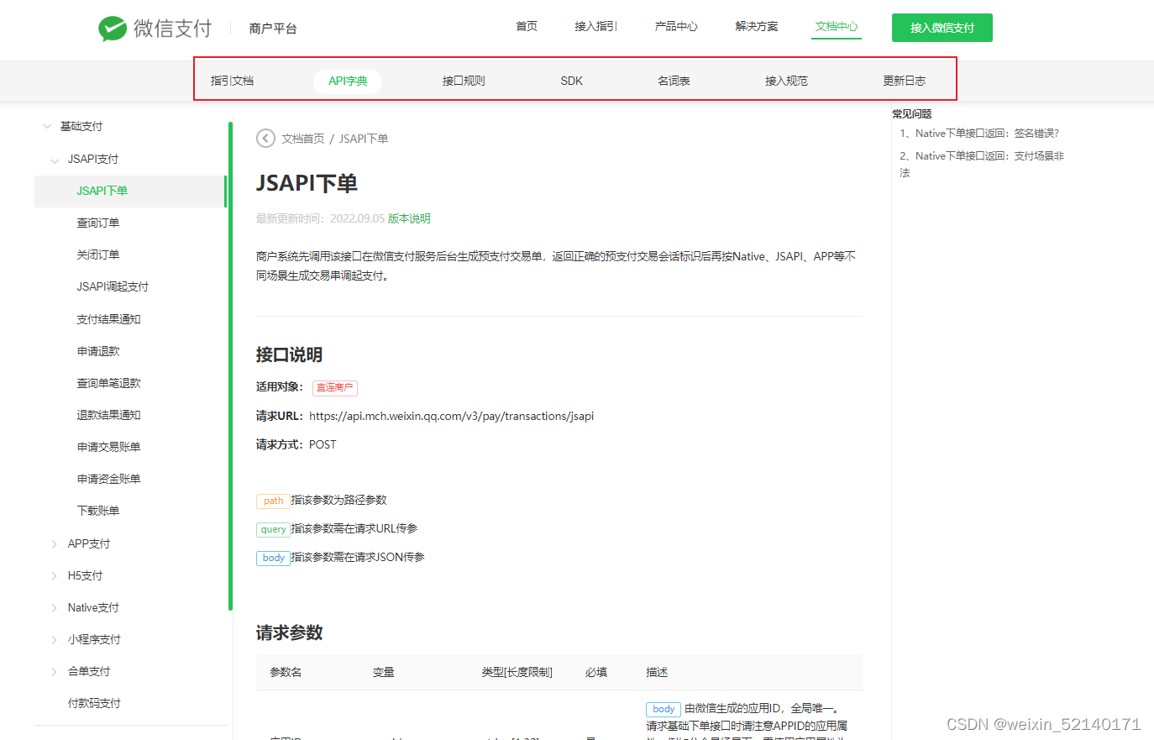
Task: Click the 文档首页 breadcrumb link
Action: coord(302,139)
